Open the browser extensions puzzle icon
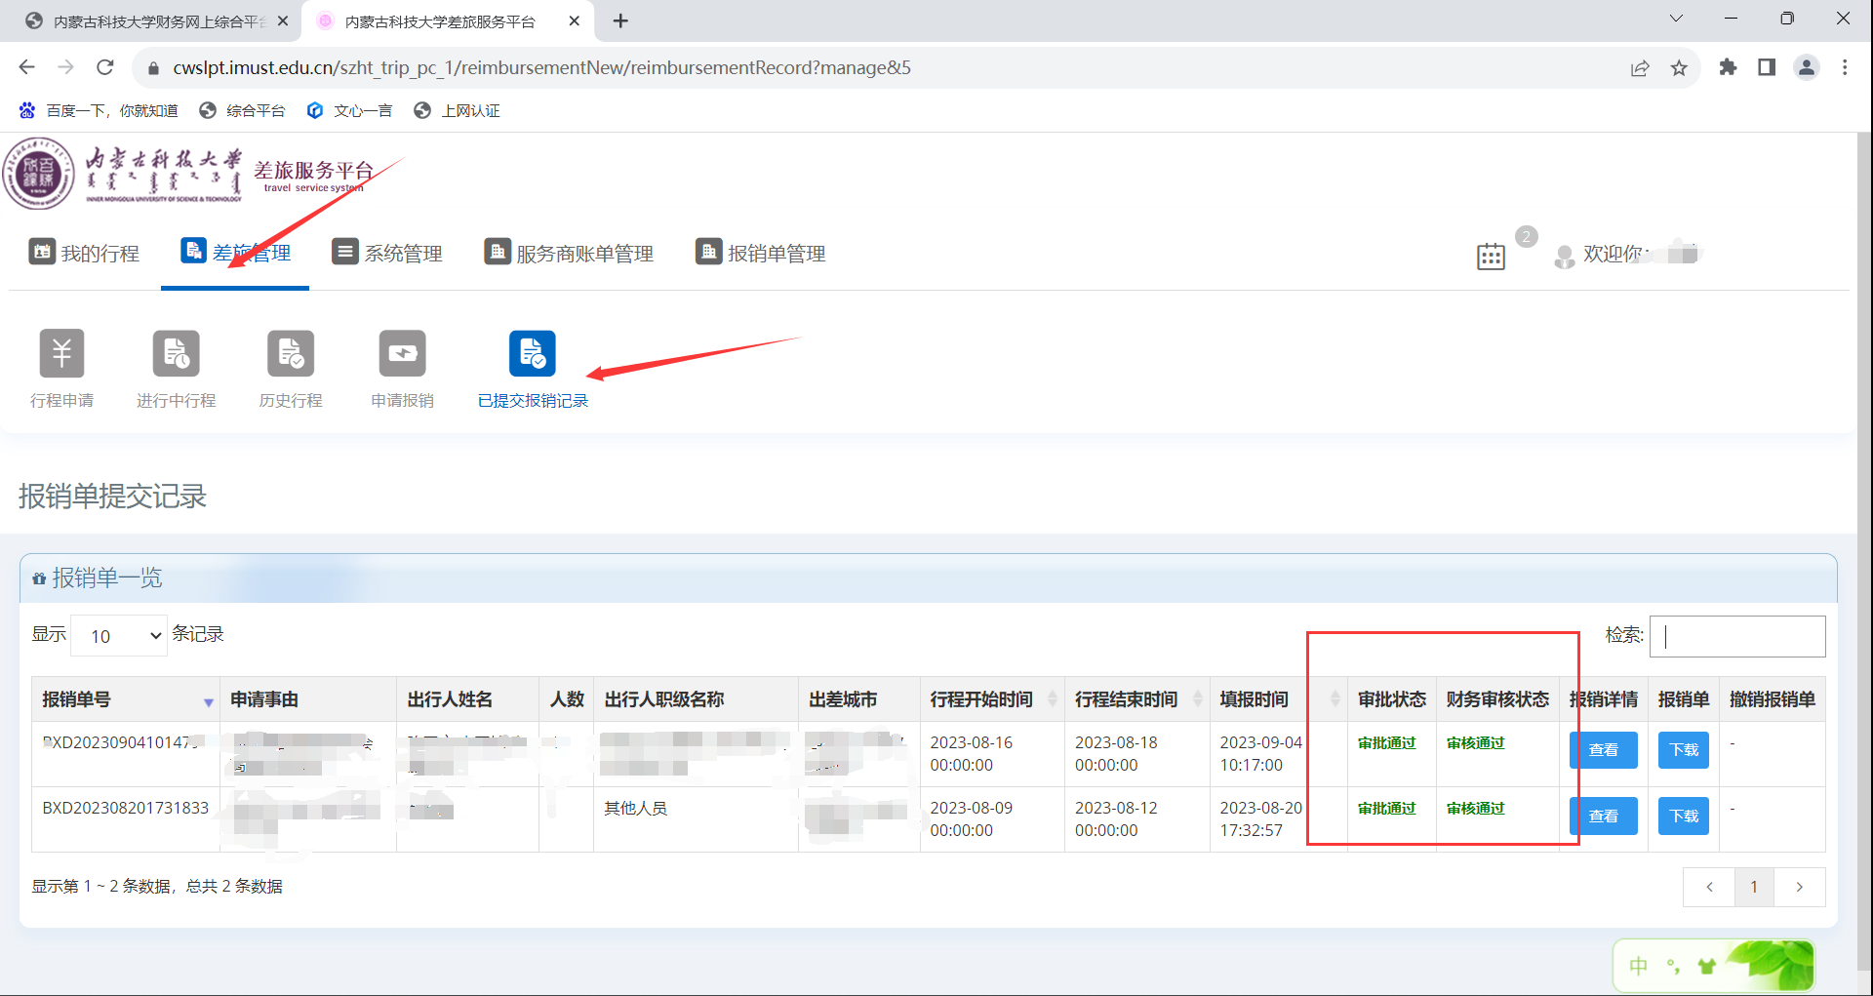 click(x=1728, y=67)
